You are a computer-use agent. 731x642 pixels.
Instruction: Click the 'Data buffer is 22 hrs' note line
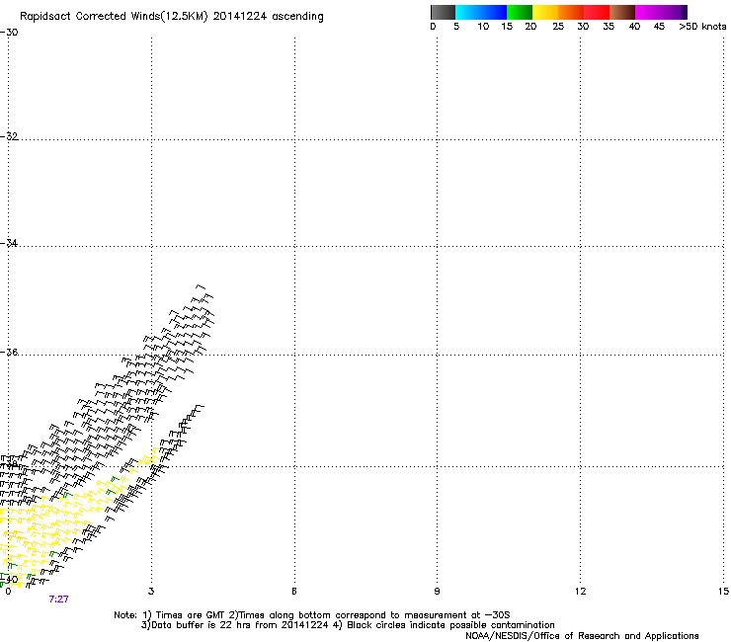(x=348, y=625)
